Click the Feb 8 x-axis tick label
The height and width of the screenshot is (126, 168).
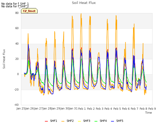click(144, 109)
